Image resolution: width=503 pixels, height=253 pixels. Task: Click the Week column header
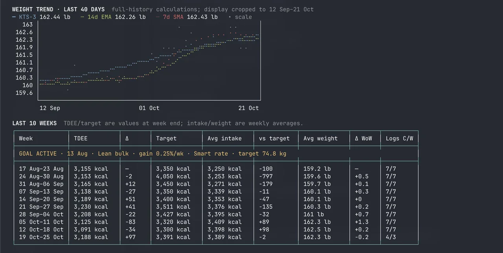pos(26,138)
